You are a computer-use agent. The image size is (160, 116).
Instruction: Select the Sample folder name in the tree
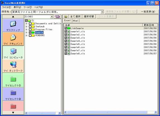point(39,33)
